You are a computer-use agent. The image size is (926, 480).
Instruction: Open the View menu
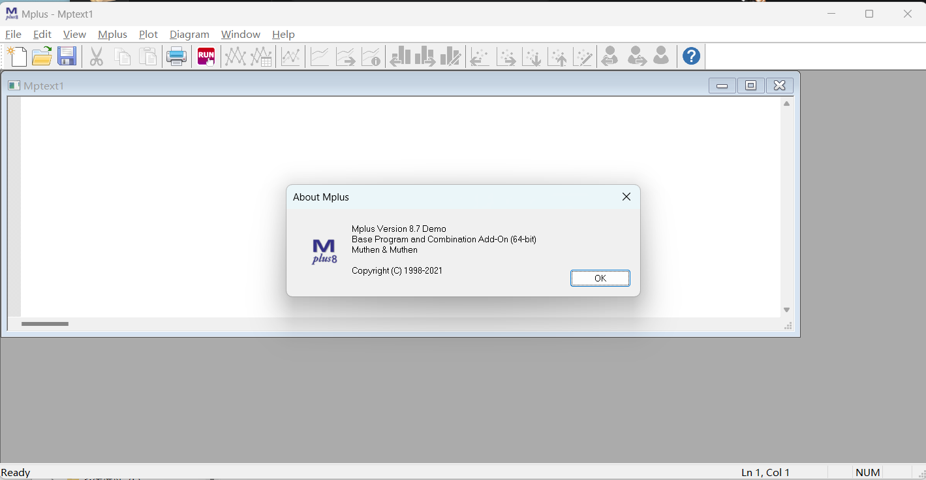(74, 35)
